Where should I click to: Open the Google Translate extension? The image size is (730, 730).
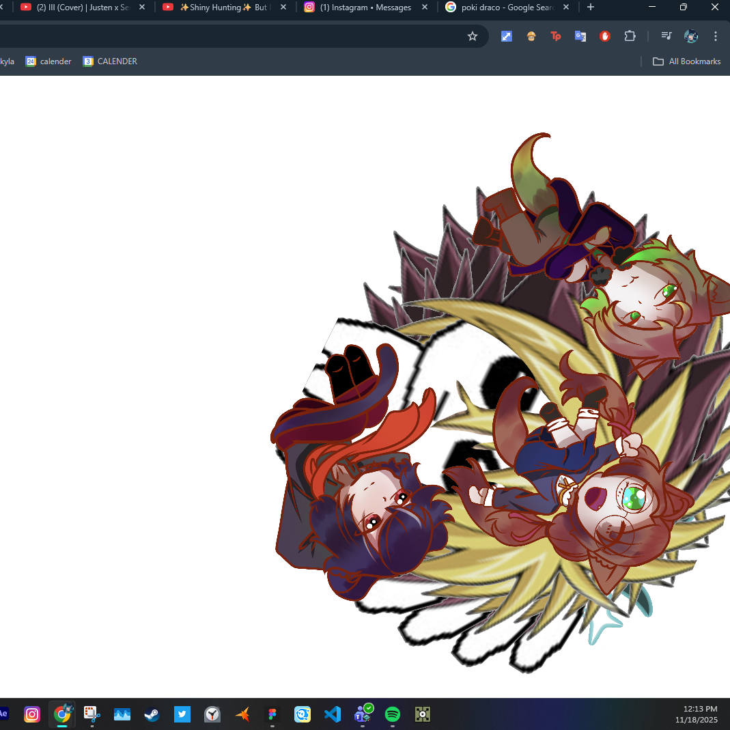point(580,36)
